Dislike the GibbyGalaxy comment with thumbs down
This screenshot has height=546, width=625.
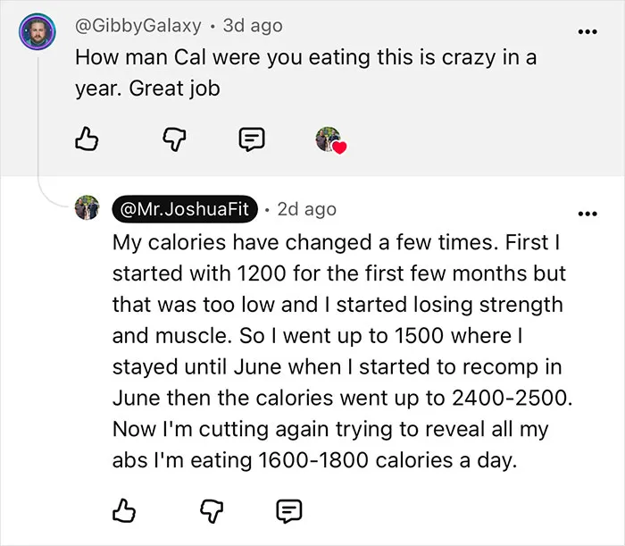174,139
